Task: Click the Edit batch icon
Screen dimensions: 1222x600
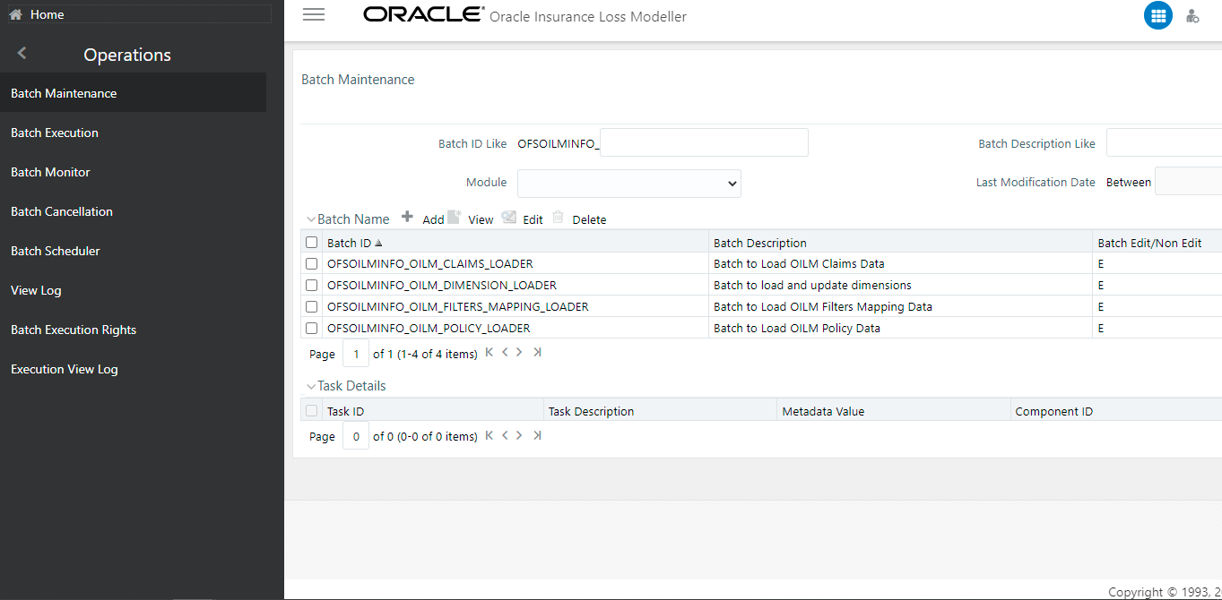Action: coord(509,217)
